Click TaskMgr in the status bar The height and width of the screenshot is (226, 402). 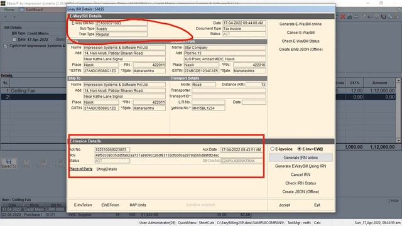(x=299, y=223)
